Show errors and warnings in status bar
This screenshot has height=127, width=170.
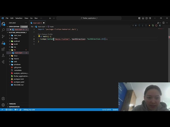point(9,110)
